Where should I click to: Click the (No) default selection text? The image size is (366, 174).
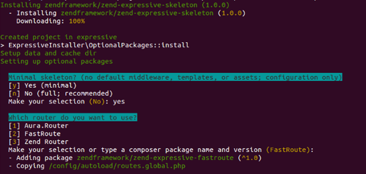click(97, 101)
